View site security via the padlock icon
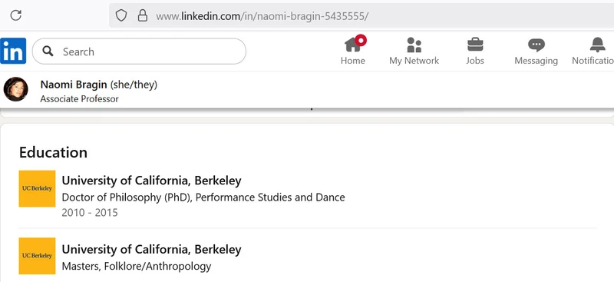The image size is (614, 282). 143,15
